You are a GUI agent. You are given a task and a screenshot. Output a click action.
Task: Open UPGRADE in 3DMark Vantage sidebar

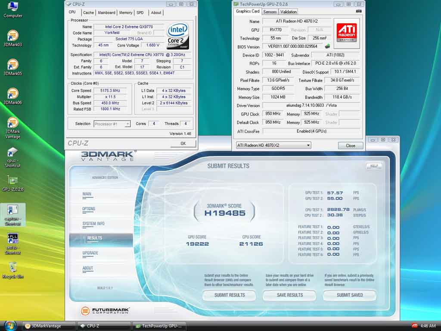click(x=90, y=253)
